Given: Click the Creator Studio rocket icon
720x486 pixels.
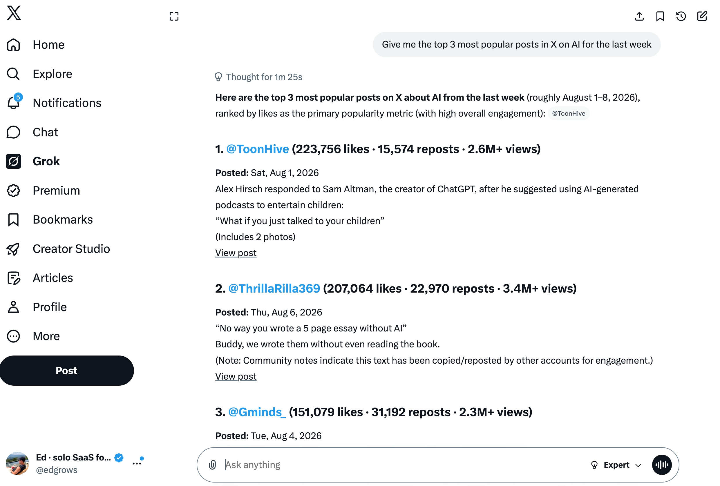Looking at the screenshot, I should coord(13,249).
